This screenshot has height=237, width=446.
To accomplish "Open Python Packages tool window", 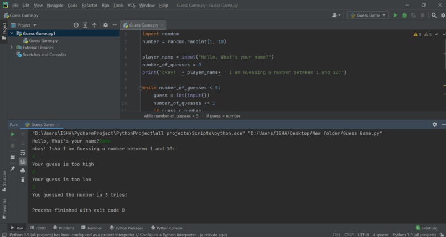I will [x=126, y=228].
